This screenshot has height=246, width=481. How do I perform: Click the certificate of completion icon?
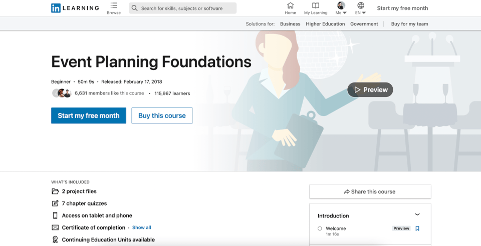pos(55,227)
